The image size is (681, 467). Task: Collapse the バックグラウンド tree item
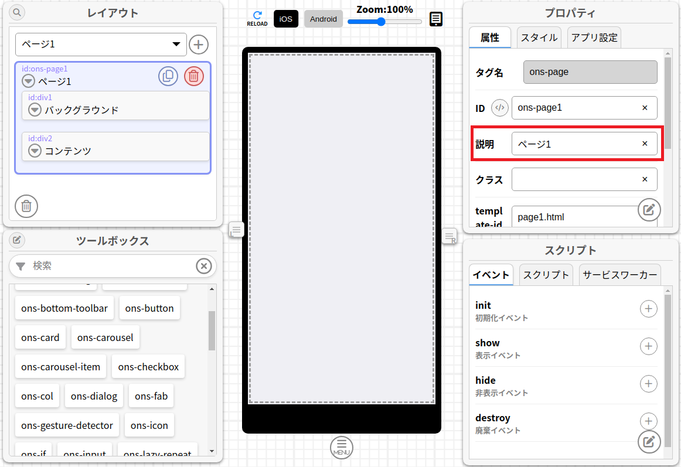35,110
